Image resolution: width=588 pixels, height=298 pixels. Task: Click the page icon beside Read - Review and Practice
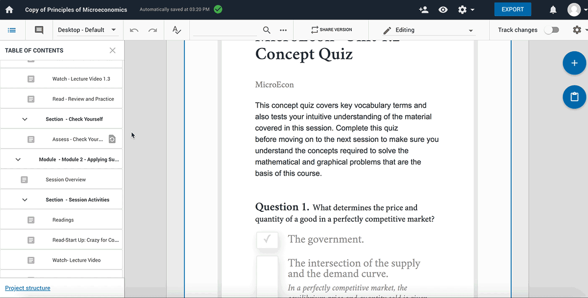pyautogui.click(x=31, y=99)
